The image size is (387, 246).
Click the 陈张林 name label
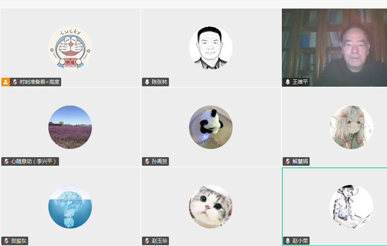pyautogui.click(x=160, y=82)
